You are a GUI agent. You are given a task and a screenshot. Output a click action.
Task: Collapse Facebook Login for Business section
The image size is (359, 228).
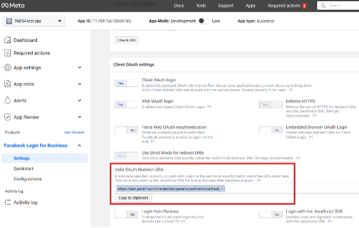[79, 146]
